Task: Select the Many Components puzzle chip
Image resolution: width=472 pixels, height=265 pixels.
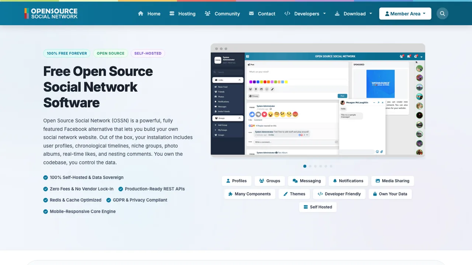Action: pos(250,194)
